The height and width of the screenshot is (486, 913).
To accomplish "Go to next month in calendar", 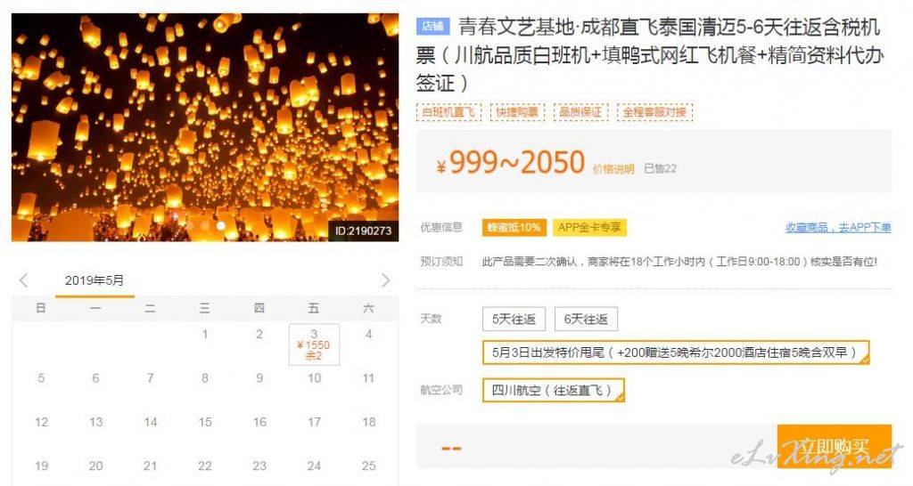I will [x=385, y=280].
